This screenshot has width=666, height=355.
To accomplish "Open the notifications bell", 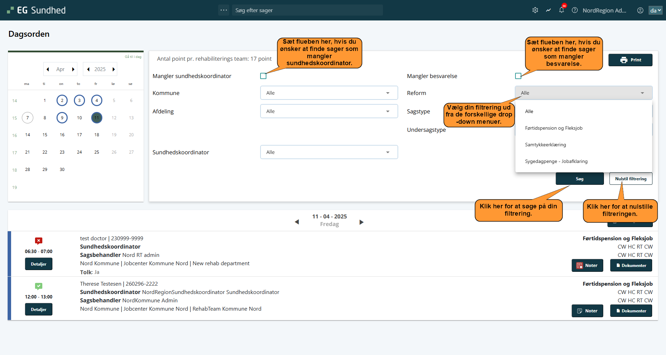I will tap(562, 10).
